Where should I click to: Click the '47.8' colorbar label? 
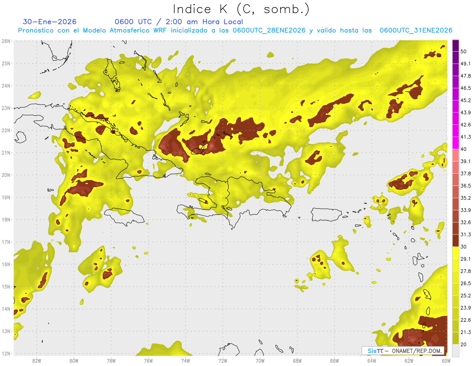click(466, 76)
